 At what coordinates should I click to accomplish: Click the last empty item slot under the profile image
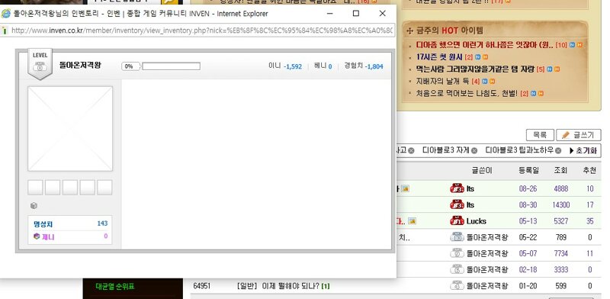click(104, 188)
